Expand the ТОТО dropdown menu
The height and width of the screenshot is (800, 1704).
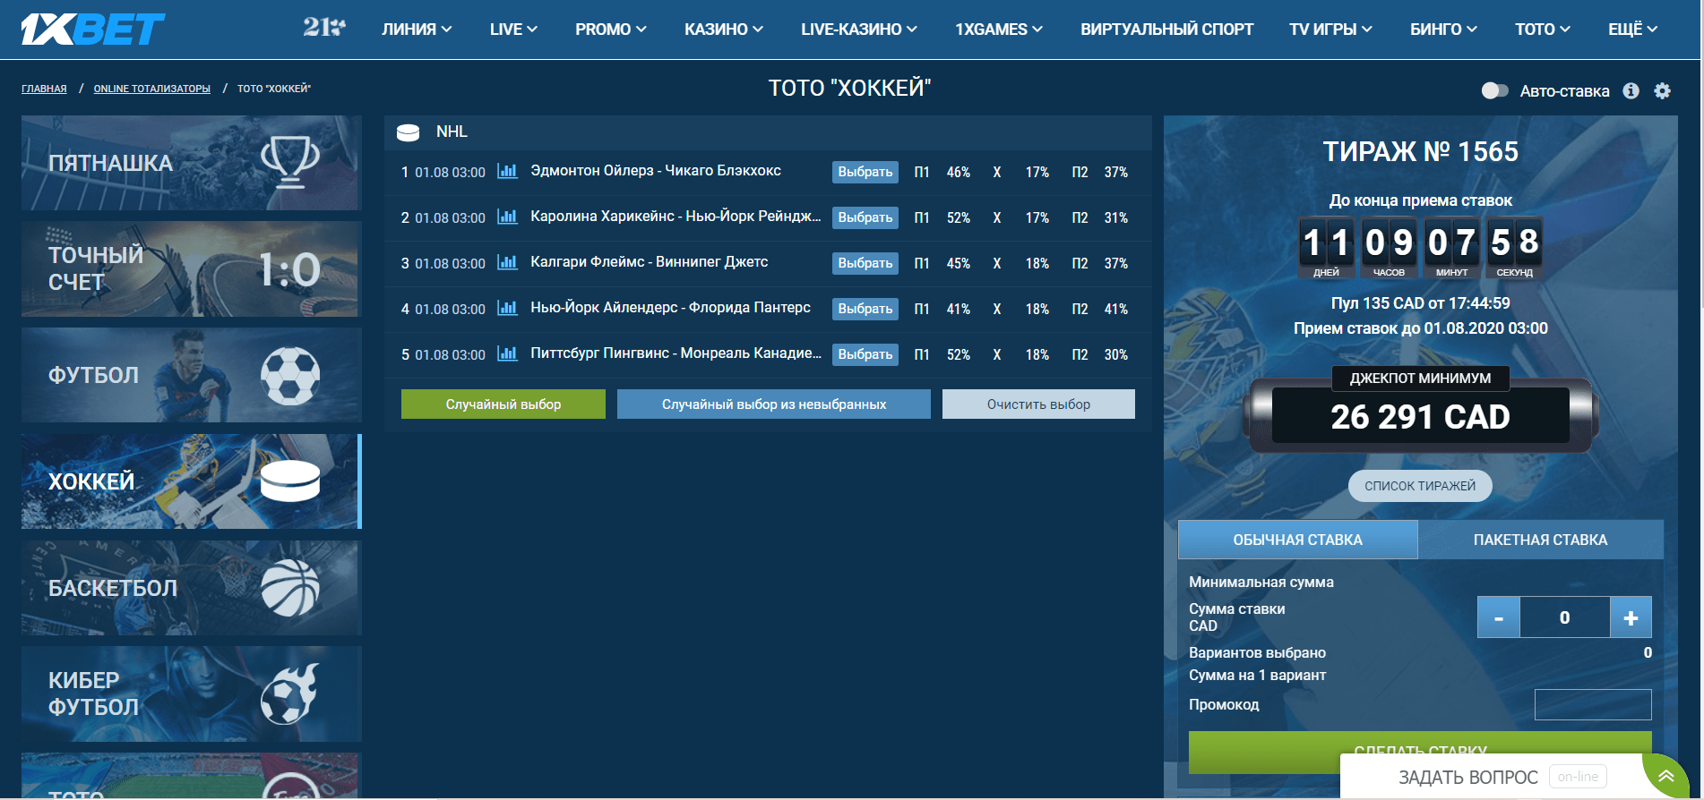pyautogui.click(x=1543, y=30)
